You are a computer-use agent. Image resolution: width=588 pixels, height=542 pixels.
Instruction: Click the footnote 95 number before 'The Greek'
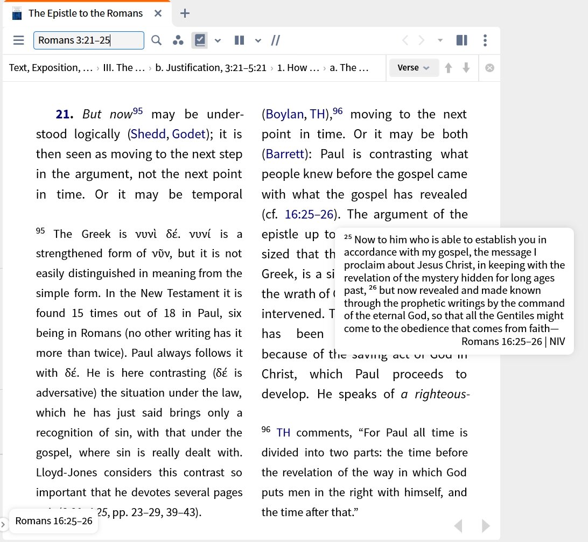click(x=40, y=231)
